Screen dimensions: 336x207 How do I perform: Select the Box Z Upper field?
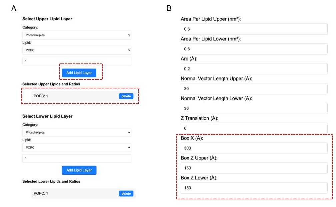254,168
